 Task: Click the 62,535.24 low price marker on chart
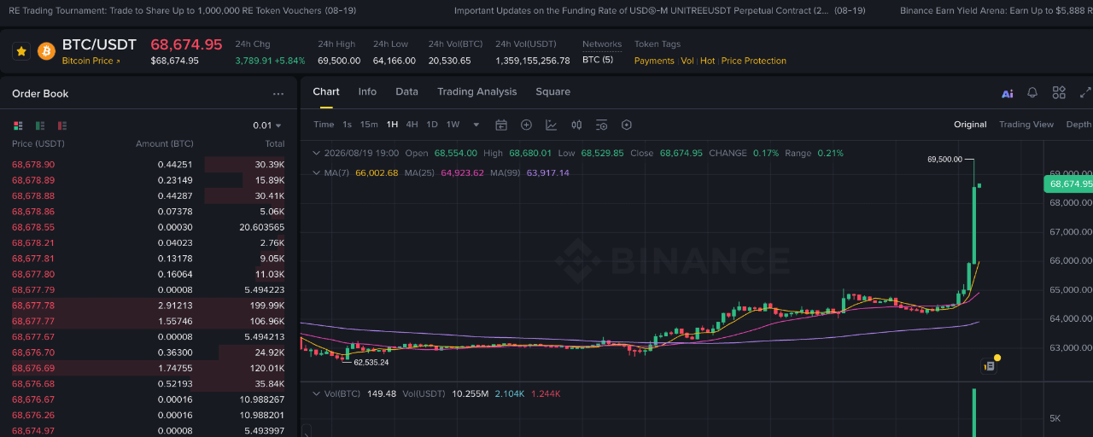pyautogui.click(x=371, y=363)
